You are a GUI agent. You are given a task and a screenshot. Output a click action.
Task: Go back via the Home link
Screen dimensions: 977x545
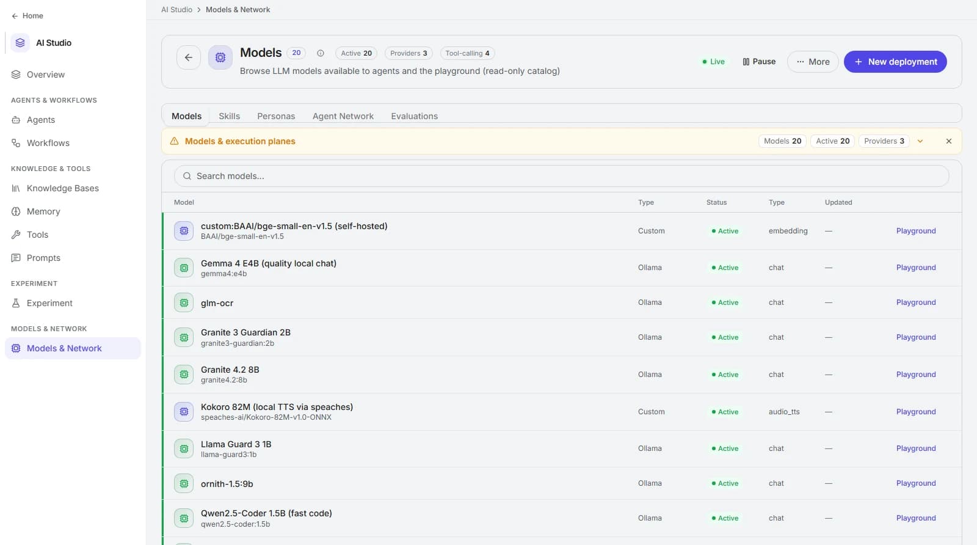coord(27,16)
